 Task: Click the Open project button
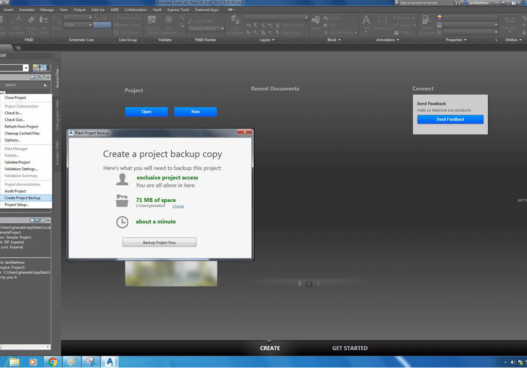(x=146, y=112)
